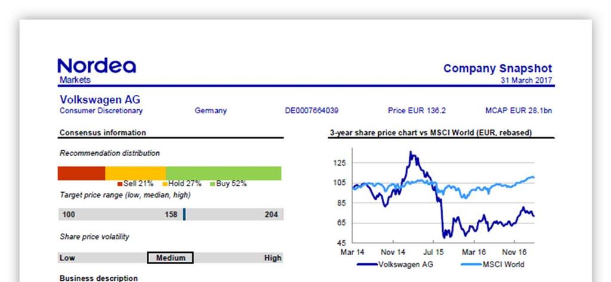The image size is (611, 282).
Task: Click the Consumer Discretionary sector label
Action: point(101,111)
